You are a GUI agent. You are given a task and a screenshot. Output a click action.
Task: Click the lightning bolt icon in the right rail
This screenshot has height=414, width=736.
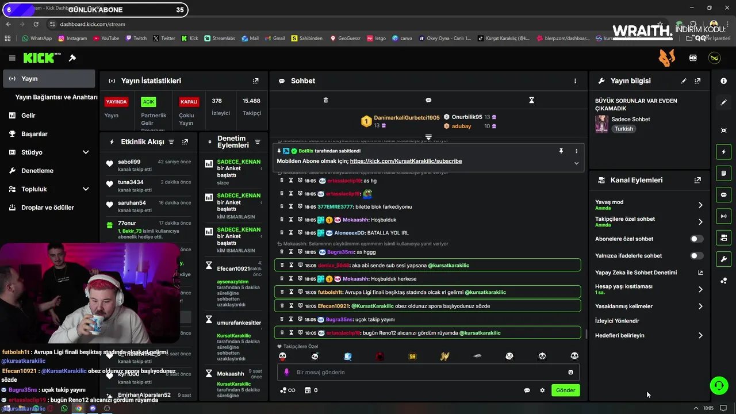pyautogui.click(x=723, y=152)
